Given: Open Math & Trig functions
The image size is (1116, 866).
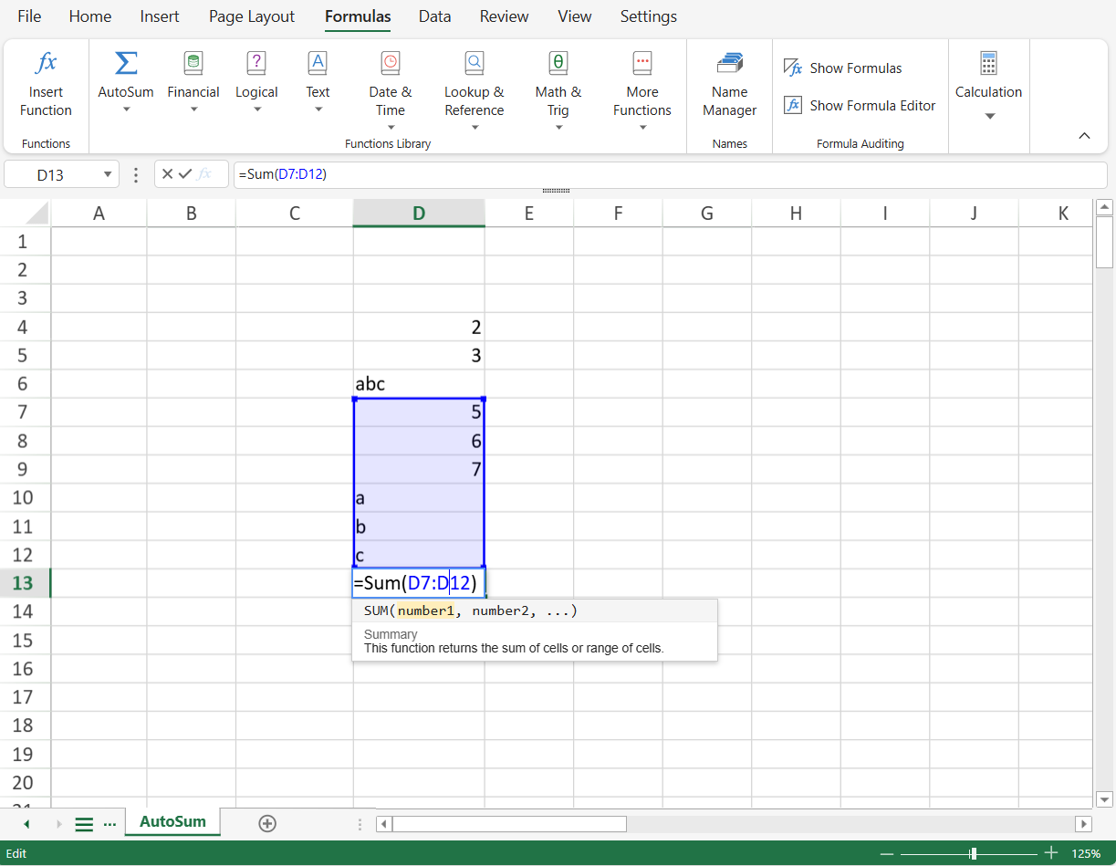Looking at the screenshot, I should [558, 64].
